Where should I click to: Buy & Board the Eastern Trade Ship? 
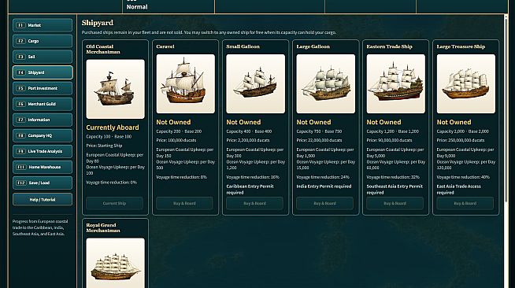click(x=395, y=203)
